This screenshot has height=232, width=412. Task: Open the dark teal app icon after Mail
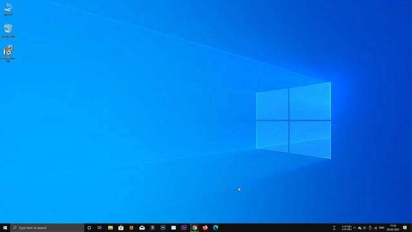click(x=153, y=227)
